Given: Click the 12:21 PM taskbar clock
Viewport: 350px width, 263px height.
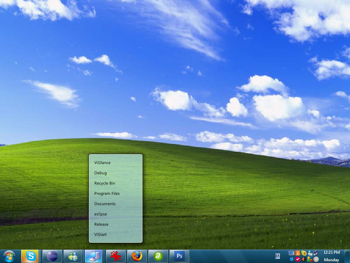Looking at the screenshot, I should pyautogui.click(x=332, y=252).
